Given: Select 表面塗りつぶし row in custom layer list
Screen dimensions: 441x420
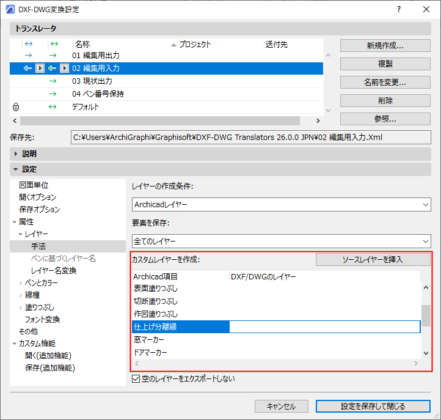Looking at the screenshot, I should (x=276, y=289).
